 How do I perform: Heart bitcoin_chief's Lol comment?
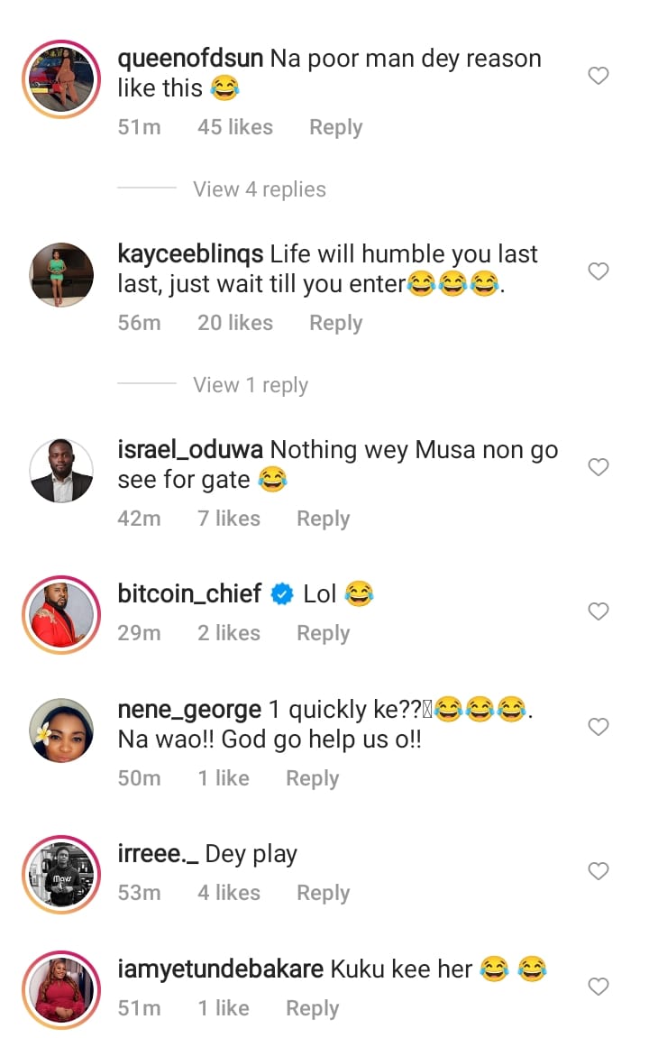click(599, 611)
